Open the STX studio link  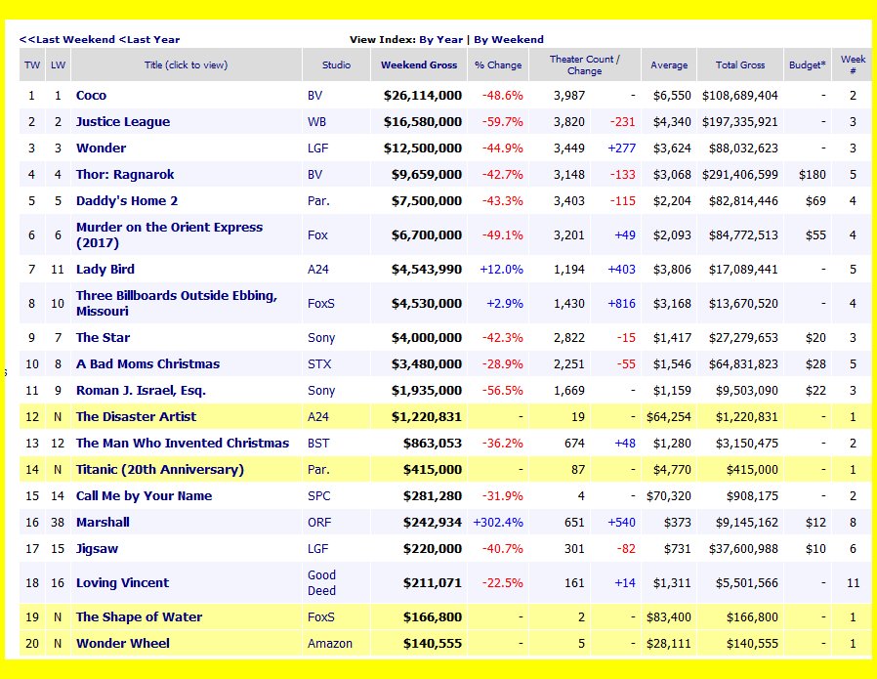319,364
